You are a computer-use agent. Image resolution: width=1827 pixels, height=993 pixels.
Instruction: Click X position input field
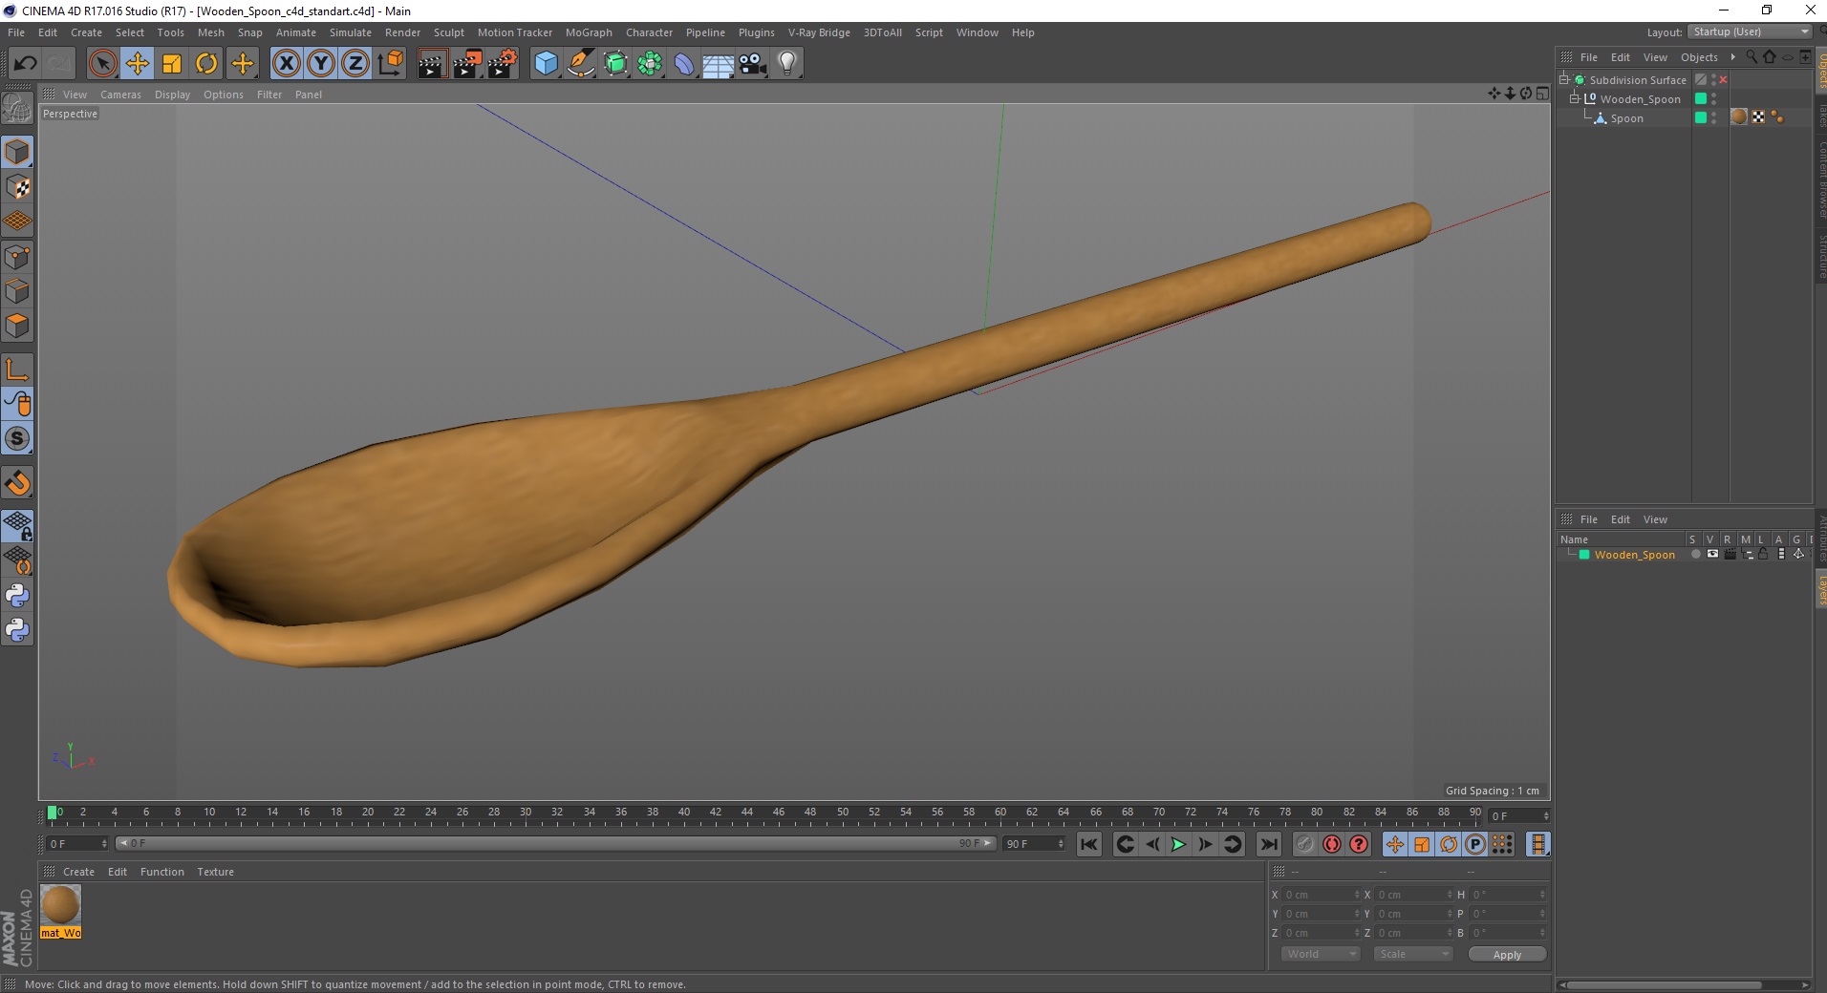click(1321, 895)
